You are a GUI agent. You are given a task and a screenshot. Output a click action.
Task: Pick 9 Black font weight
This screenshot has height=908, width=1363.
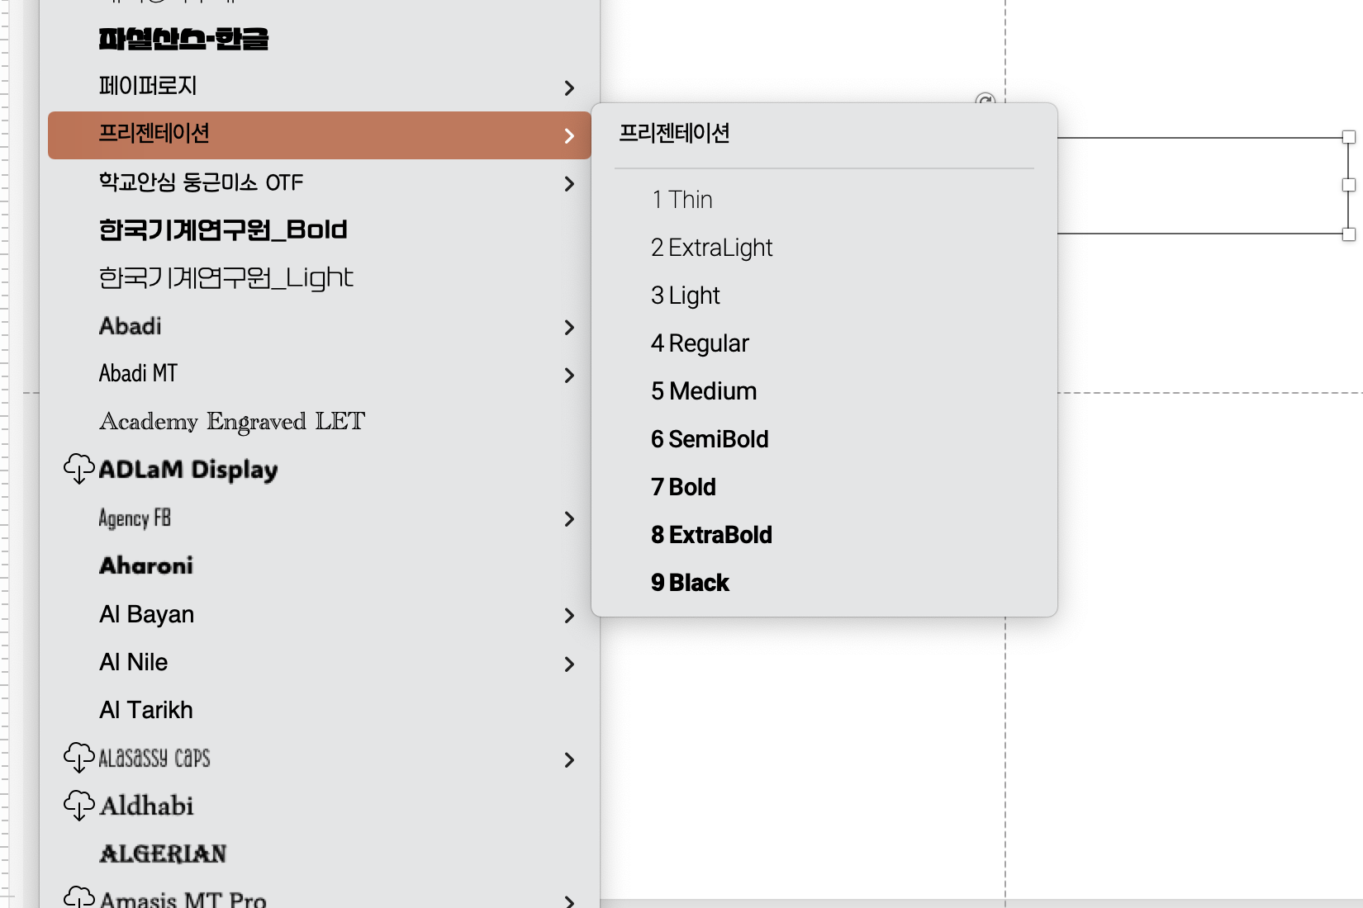690,583
